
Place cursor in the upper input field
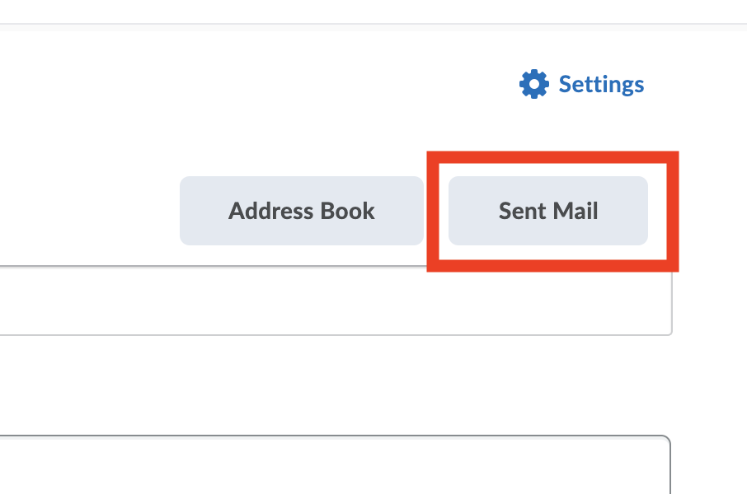point(330,301)
